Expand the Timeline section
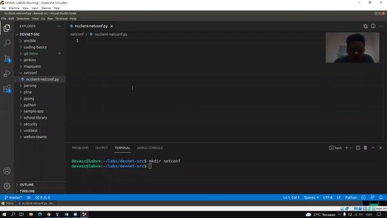387x218 pixels. tap(27, 191)
